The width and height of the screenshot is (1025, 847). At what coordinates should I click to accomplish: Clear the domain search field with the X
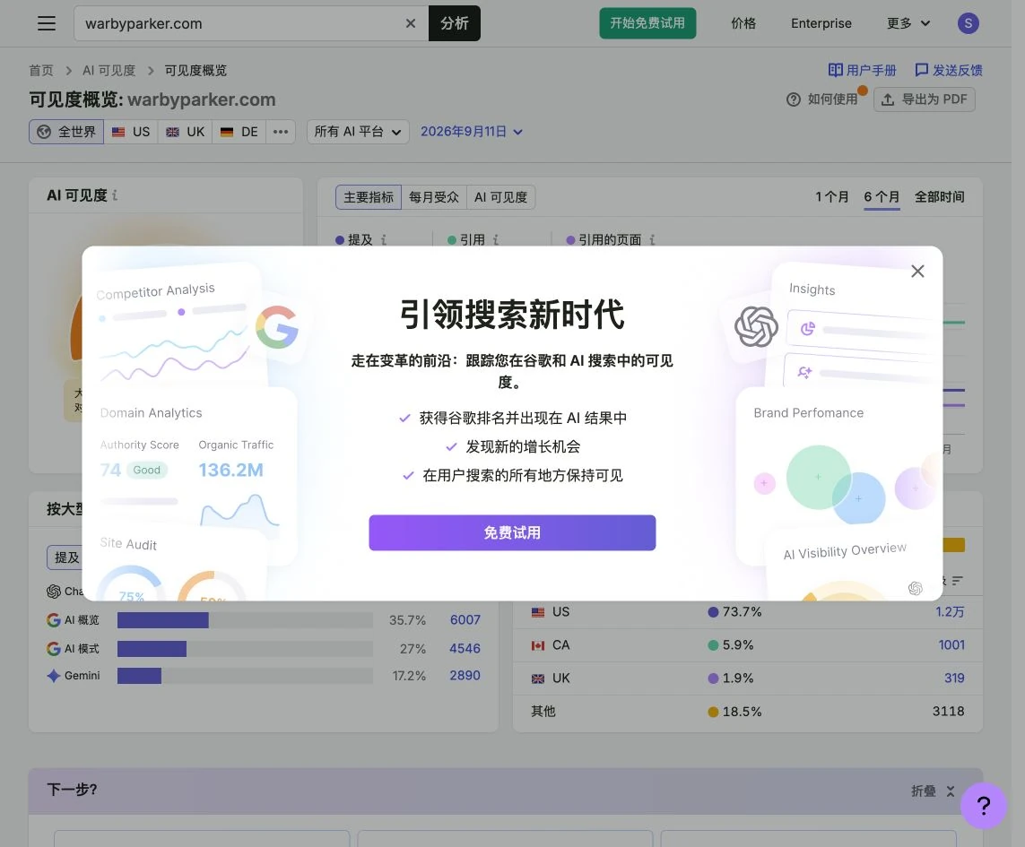(x=411, y=23)
